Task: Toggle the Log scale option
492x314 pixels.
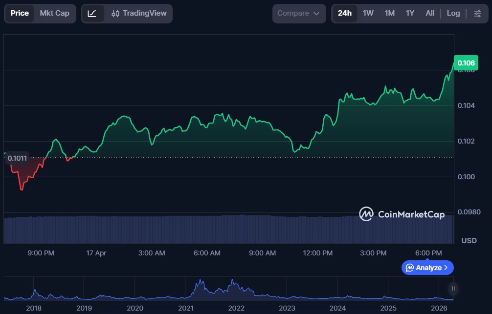Action: [x=453, y=13]
